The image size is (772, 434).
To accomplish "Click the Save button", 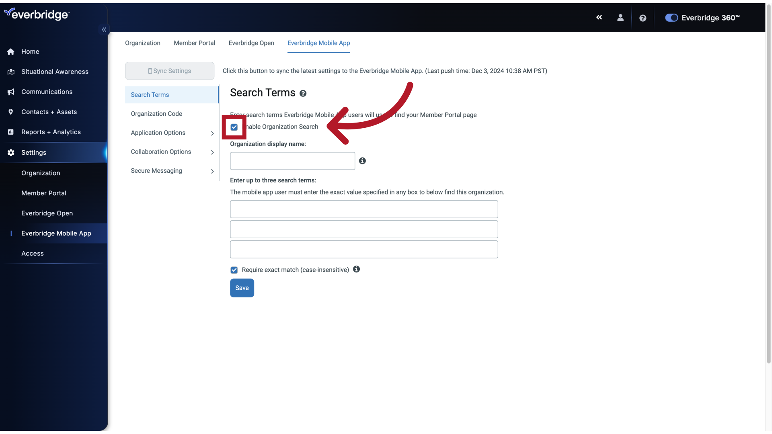I will pos(242,288).
